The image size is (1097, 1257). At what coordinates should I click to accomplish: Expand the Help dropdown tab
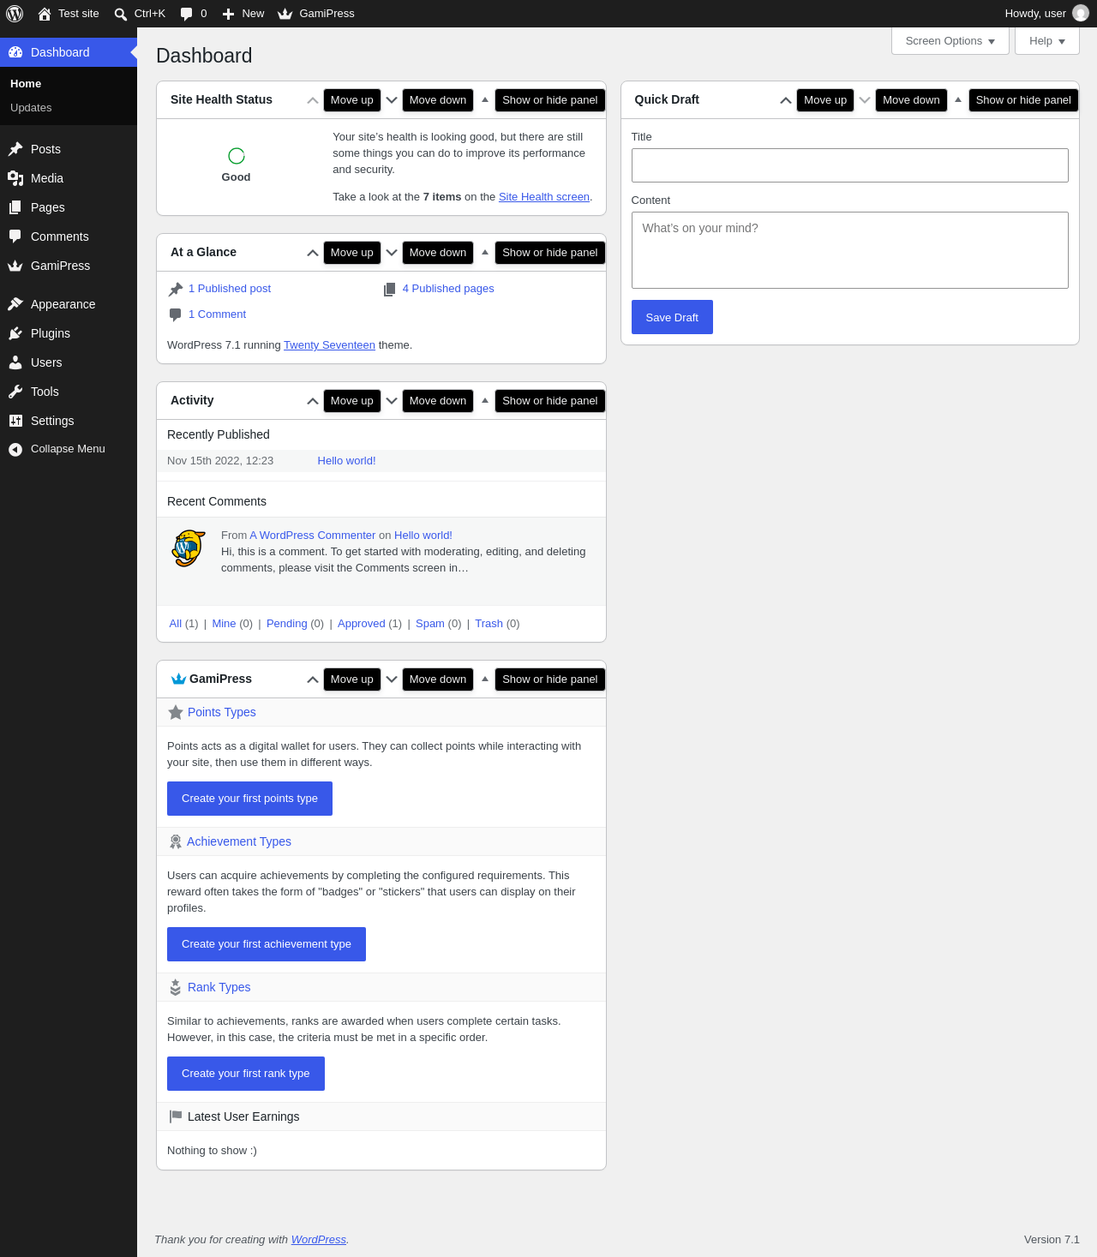[1047, 41]
